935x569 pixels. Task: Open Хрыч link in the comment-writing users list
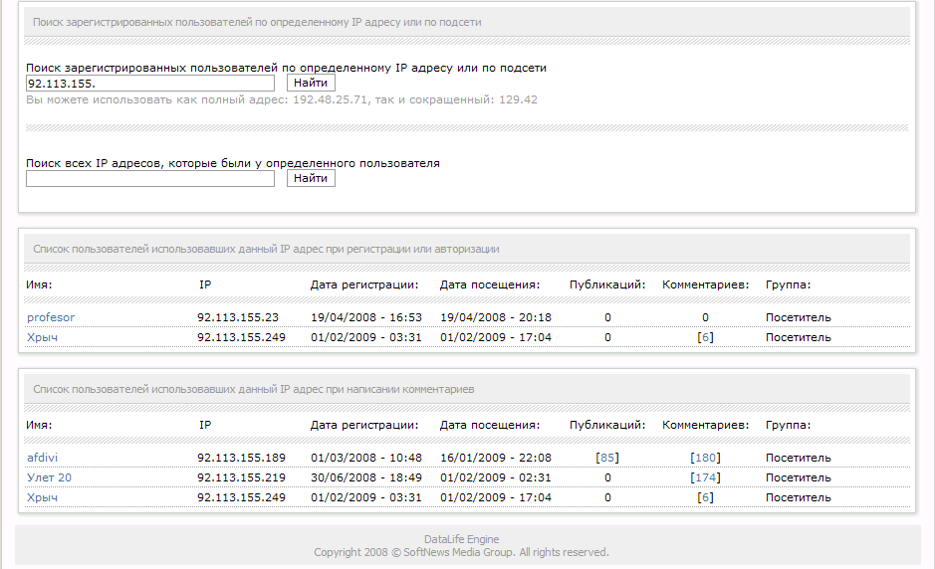click(x=43, y=497)
